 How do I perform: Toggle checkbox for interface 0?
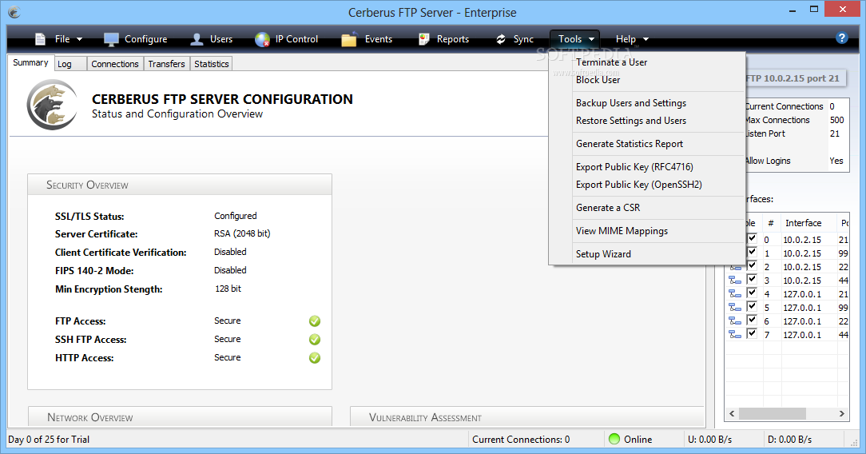(x=752, y=239)
